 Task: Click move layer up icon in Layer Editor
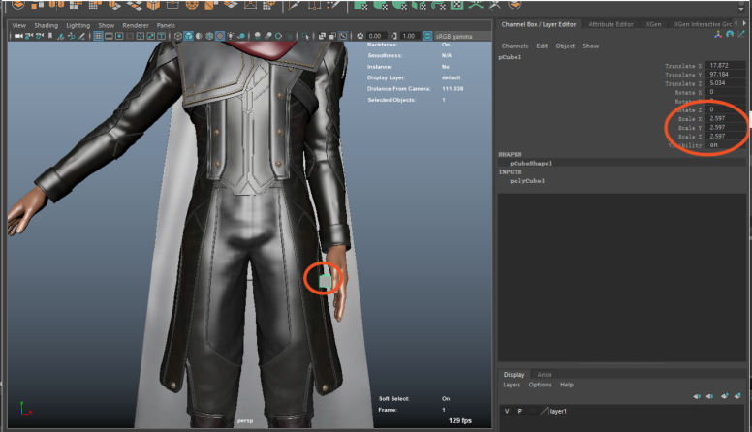tap(697, 396)
